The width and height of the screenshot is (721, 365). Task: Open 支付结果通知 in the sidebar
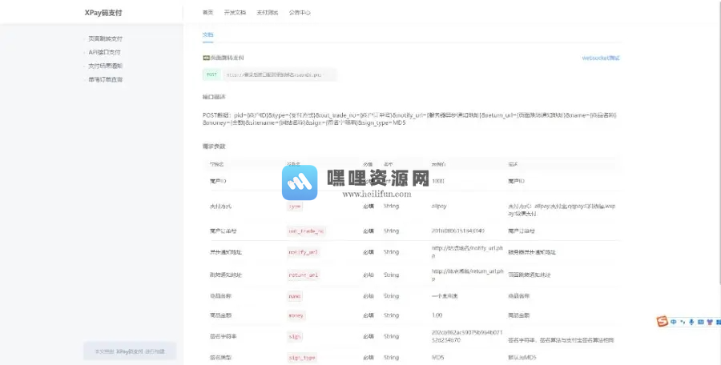tap(105, 66)
